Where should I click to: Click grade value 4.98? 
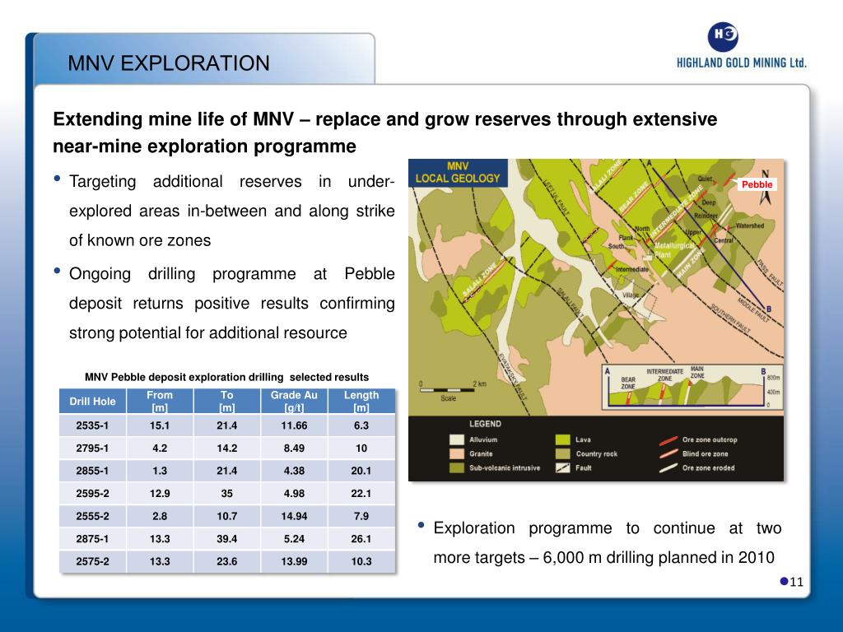[294, 494]
